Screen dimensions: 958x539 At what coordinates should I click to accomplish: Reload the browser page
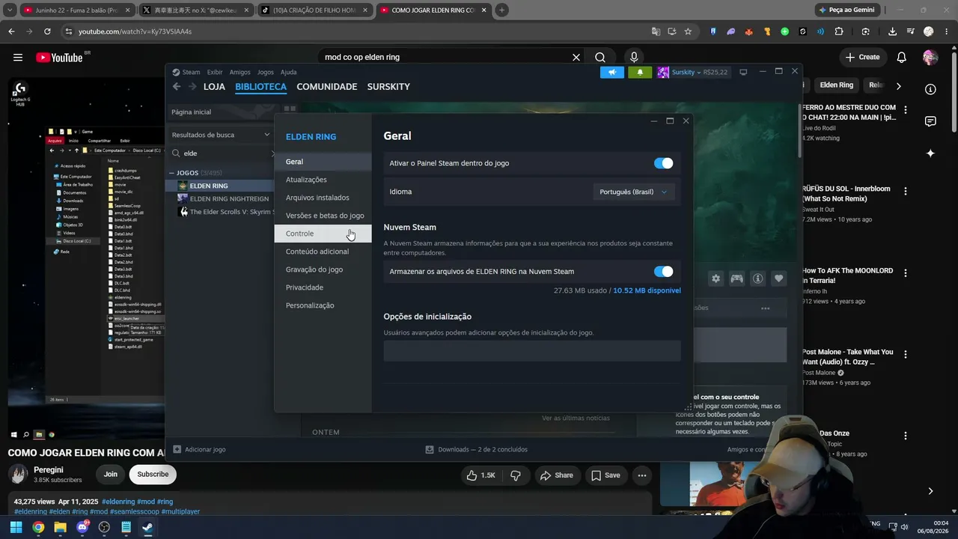[x=47, y=31]
